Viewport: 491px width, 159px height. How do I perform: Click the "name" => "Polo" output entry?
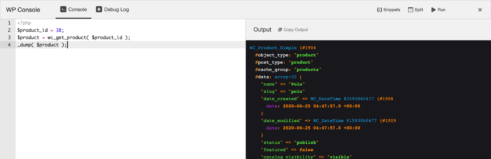pos(283,84)
